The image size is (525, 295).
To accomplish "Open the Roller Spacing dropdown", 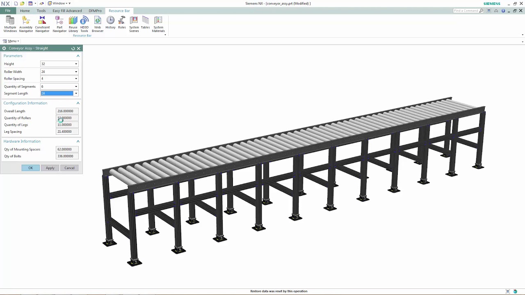I will click(76, 79).
